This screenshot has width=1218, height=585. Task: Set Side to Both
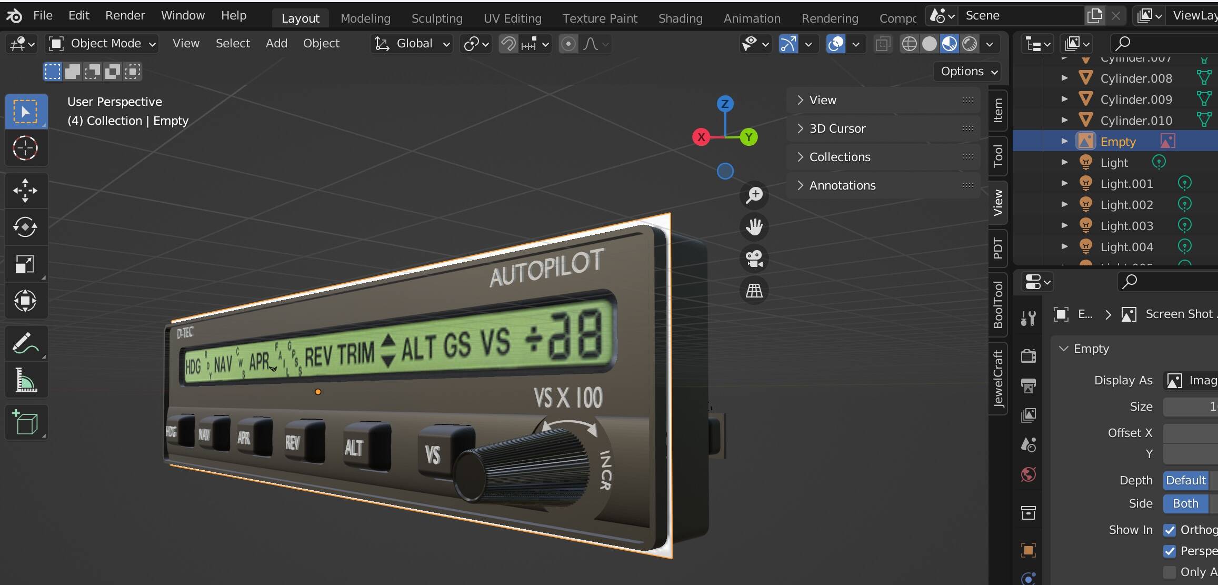(x=1185, y=503)
